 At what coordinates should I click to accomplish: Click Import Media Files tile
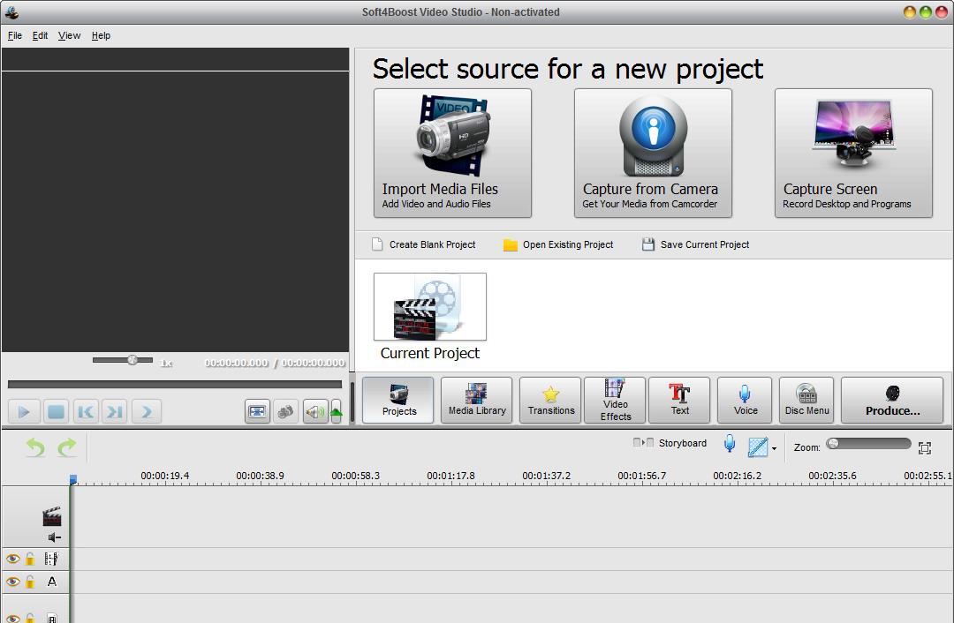[x=452, y=154]
